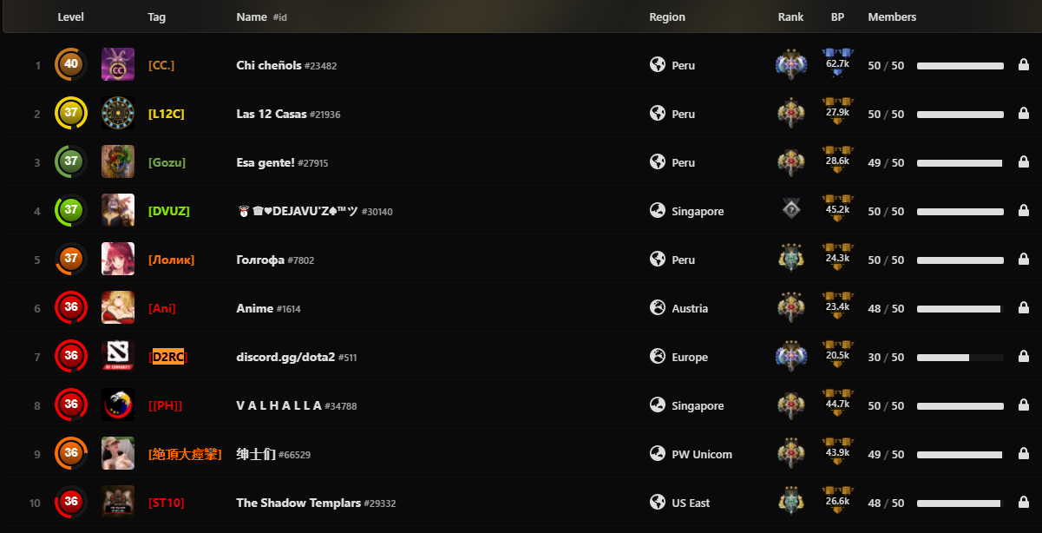Click the 44.7k BP badge for VALHALLA
This screenshot has height=533, width=1042.
click(837, 404)
